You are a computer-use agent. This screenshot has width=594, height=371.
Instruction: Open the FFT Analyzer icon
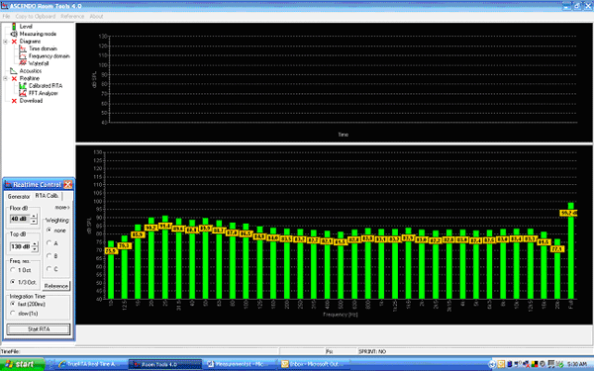[x=23, y=93]
